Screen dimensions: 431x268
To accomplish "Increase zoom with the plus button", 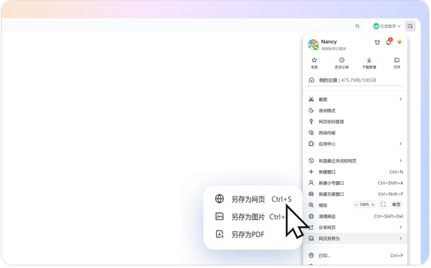I will coord(373,205).
